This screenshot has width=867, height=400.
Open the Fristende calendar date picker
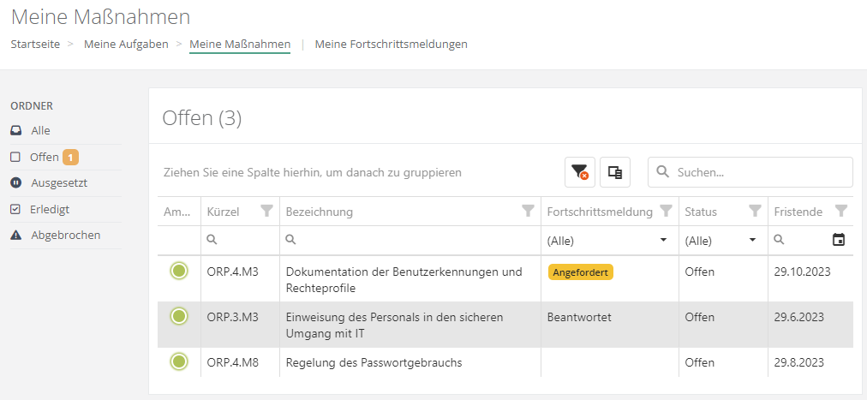[x=839, y=240]
